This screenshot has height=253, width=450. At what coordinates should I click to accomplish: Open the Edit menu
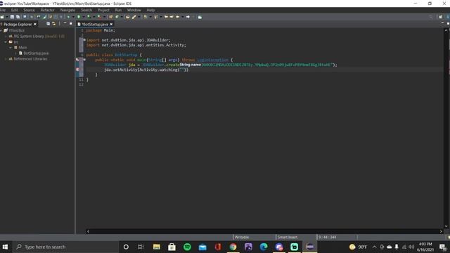coord(14,10)
